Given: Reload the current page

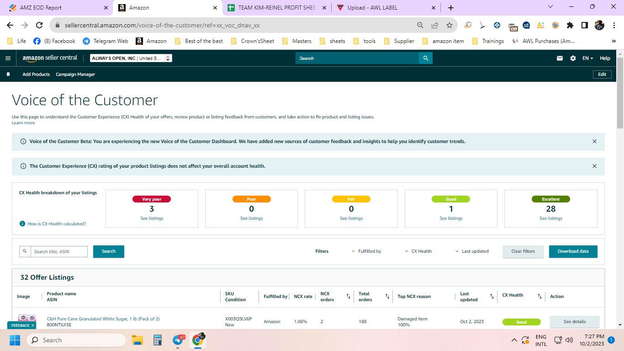Looking at the screenshot, I should (39, 25).
